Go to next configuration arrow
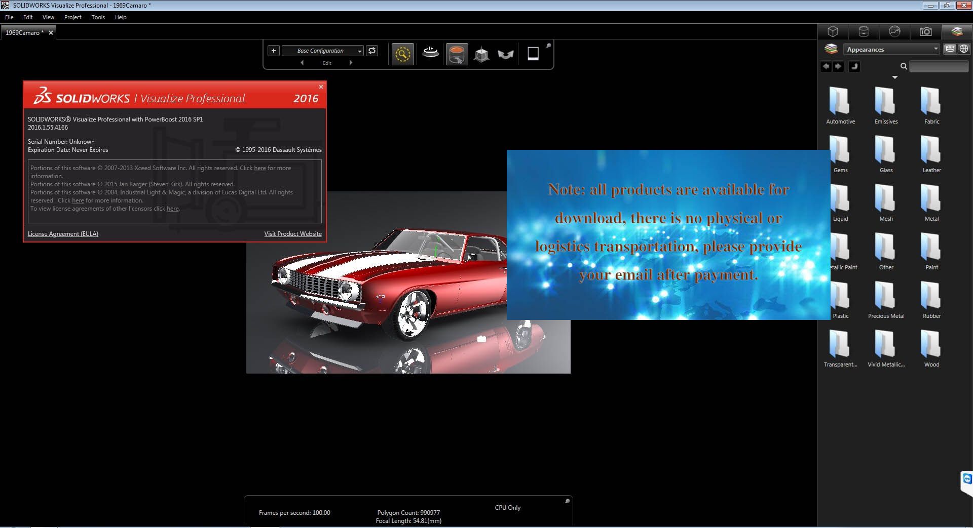Viewport: 973px width, 528px height. tap(351, 63)
